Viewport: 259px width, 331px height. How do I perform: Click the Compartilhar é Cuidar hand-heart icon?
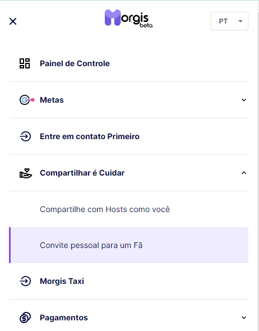(26, 173)
